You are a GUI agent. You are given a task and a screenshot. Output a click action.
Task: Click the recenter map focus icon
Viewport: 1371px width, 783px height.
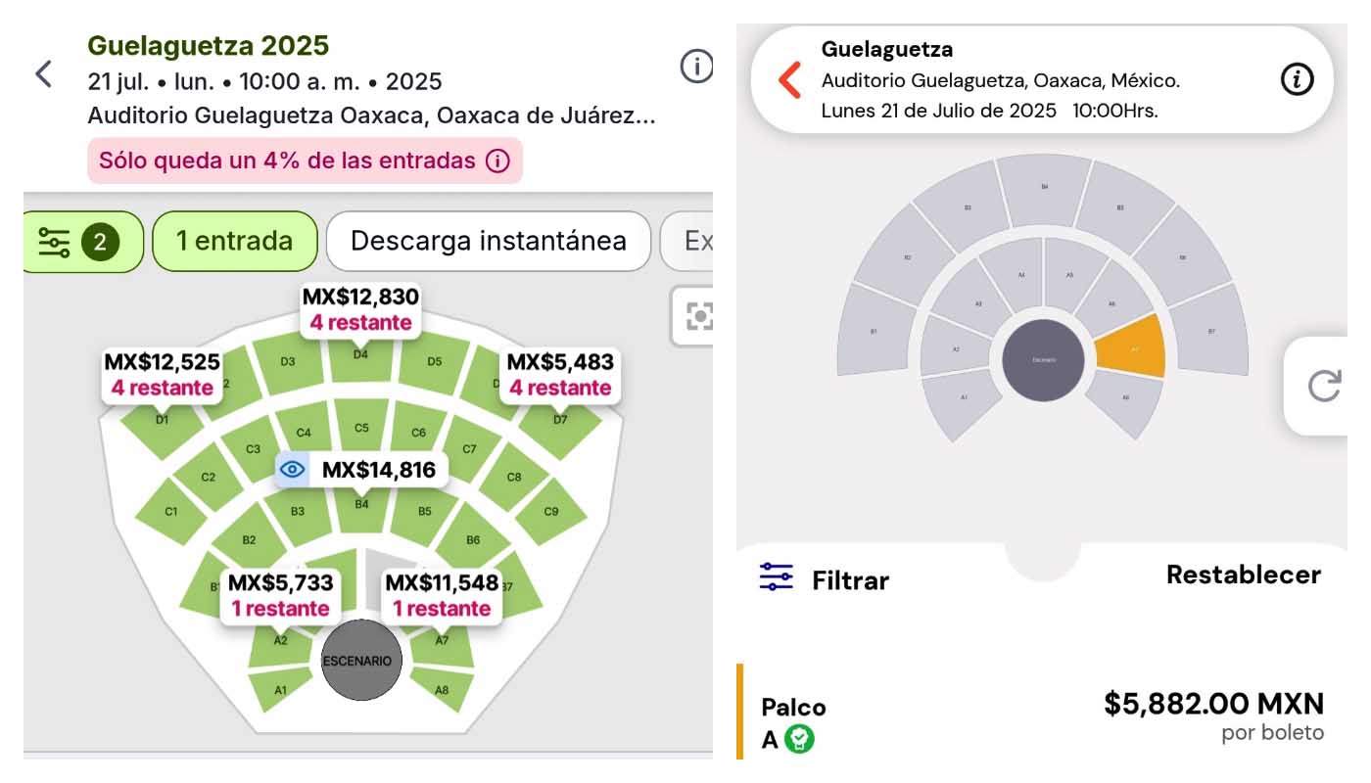[x=697, y=315]
